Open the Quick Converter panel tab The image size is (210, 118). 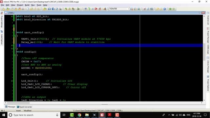[24, 107]
